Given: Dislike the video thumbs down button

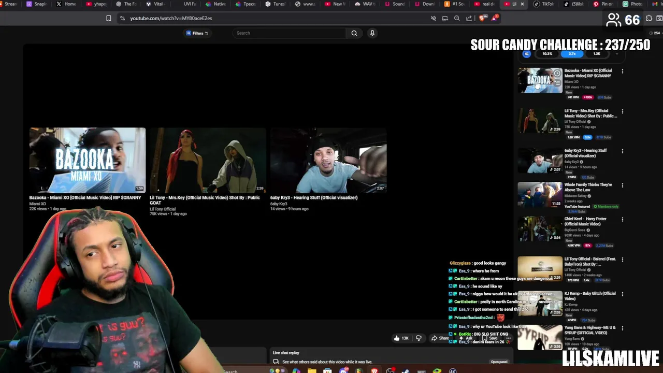Looking at the screenshot, I should (x=419, y=338).
